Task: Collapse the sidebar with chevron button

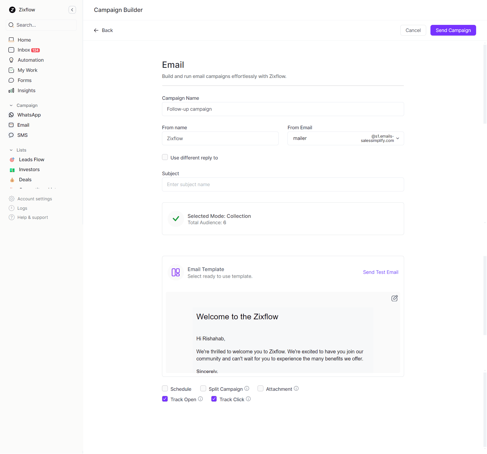Action: point(72,10)
